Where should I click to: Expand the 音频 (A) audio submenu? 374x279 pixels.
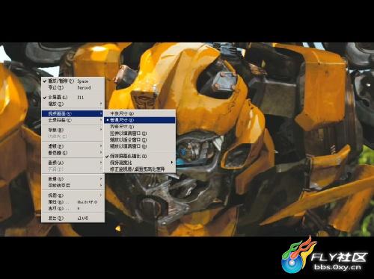(x=73, y=163)
